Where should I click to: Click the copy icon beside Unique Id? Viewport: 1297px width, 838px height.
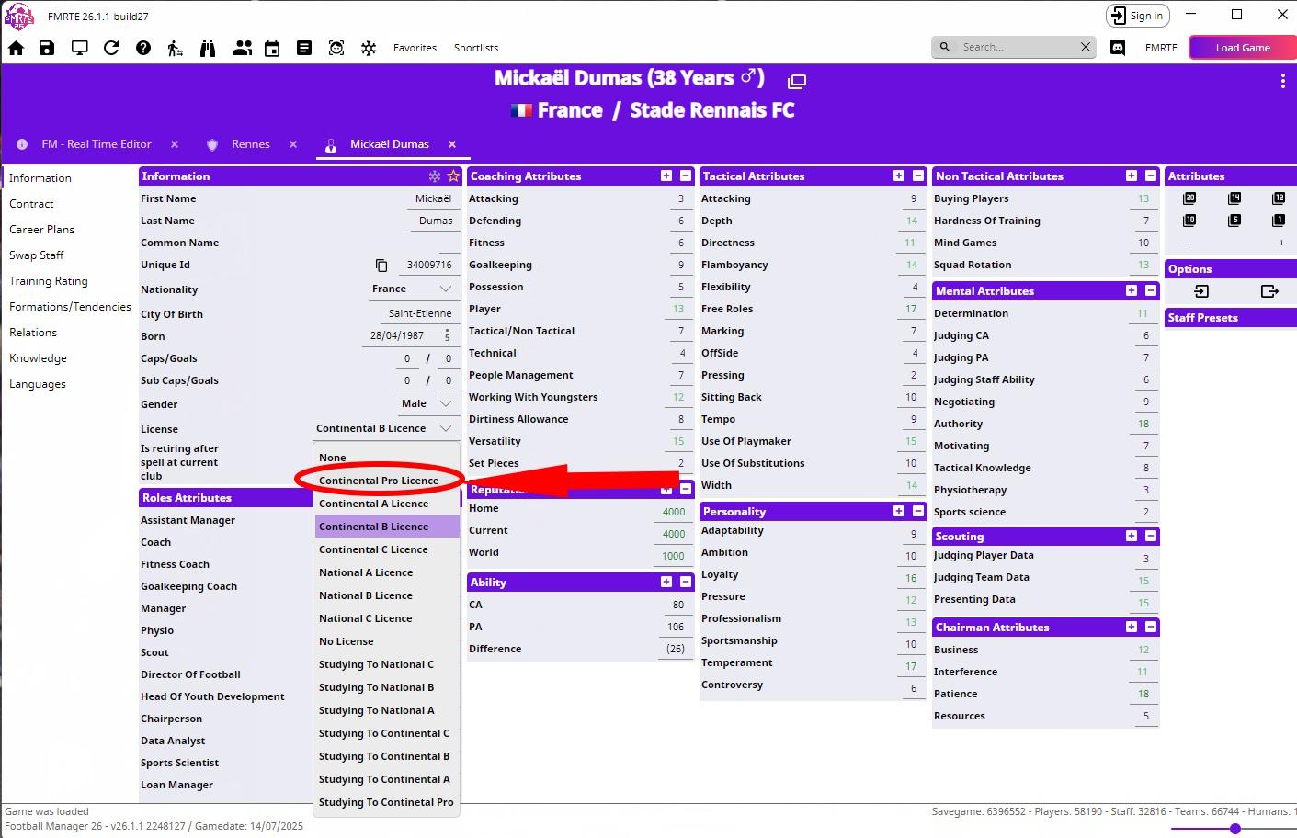pyautogui.click(x=381, y=265)
